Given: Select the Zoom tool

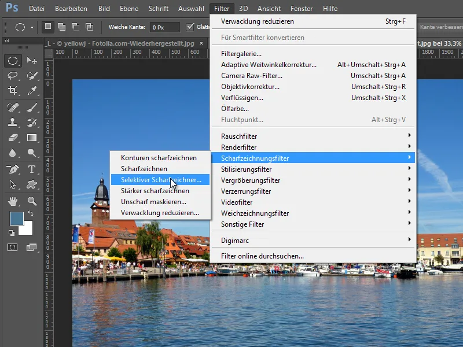Looking at the screenshot, I should coord(32,201).
